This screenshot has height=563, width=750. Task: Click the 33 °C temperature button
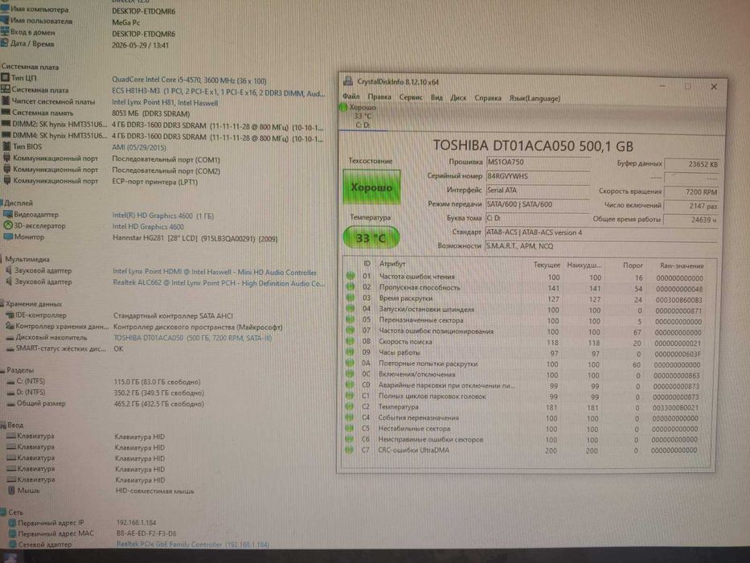(371, 237)
